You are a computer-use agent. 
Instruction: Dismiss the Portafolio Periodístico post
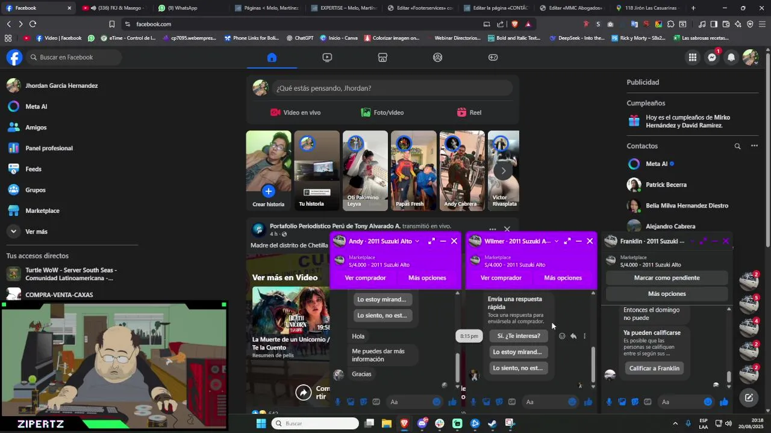[x=507, y=229]
